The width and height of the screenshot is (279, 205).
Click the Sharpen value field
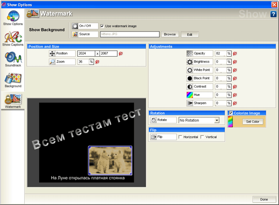[x=220, y=103]
